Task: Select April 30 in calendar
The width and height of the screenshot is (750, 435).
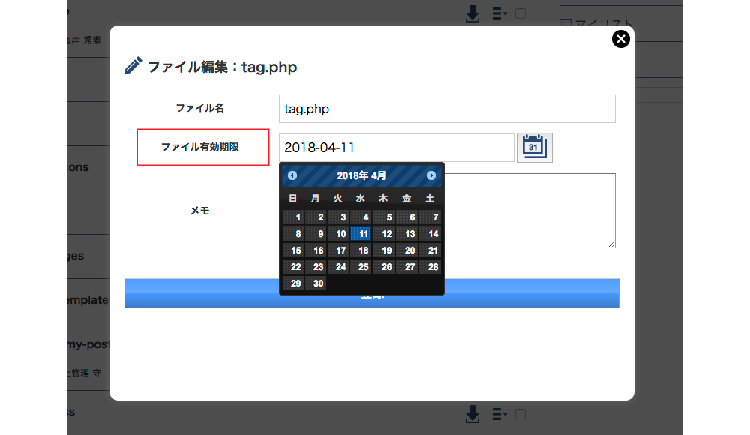Action: click(316, 283)
